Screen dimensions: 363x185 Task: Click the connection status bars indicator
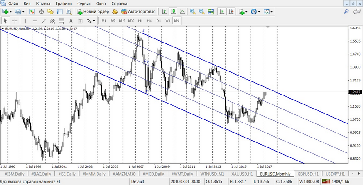[x=326, y=181]
